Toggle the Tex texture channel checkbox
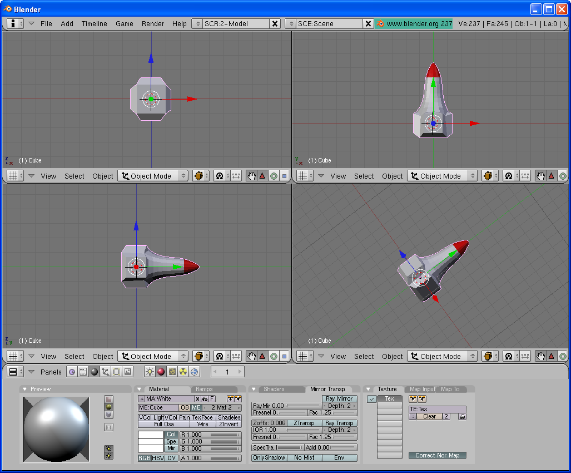571x473 pixels. [371, 399]
